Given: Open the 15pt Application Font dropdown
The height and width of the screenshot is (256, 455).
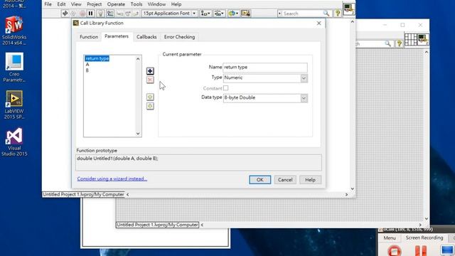Looking at the screenshot, I should pyautogui.click(x=169, y=14).
